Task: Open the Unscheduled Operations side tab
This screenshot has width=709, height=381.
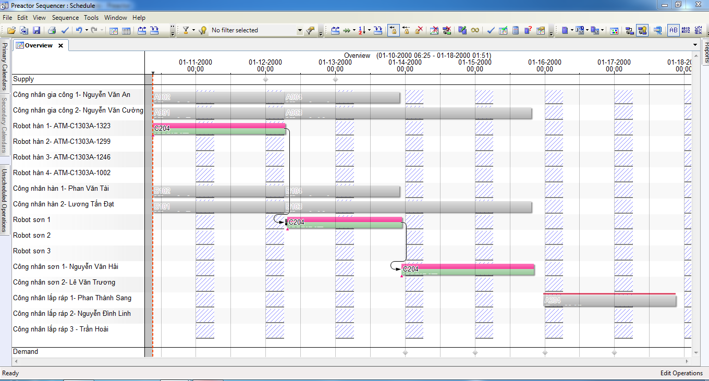Action: click(x=4, y=200)
